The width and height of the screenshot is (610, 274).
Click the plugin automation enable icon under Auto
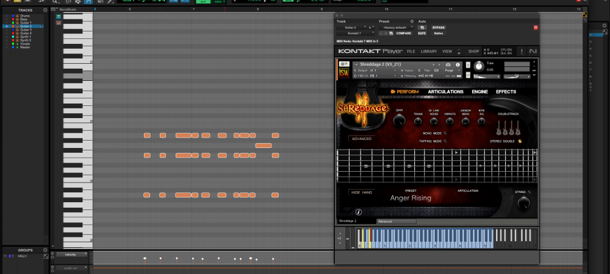(422, 27)
